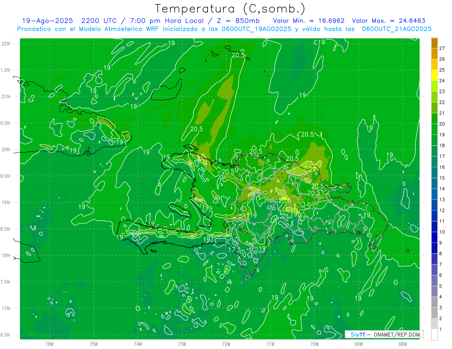
Task: Click the '75W' longitude axis label
Action: click(x=94, y=344)
